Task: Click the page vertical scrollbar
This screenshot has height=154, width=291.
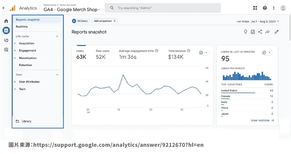Action: pos(290,28)
